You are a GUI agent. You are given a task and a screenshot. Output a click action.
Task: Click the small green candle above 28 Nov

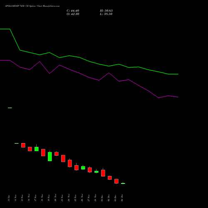click(x=97, y=172)
